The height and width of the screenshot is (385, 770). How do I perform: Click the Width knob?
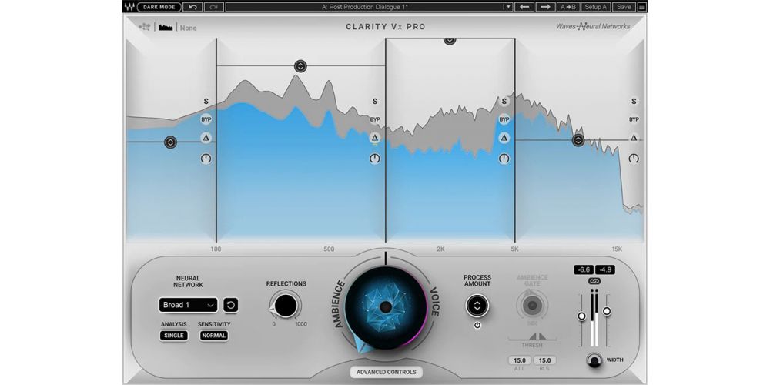(594, 360)
